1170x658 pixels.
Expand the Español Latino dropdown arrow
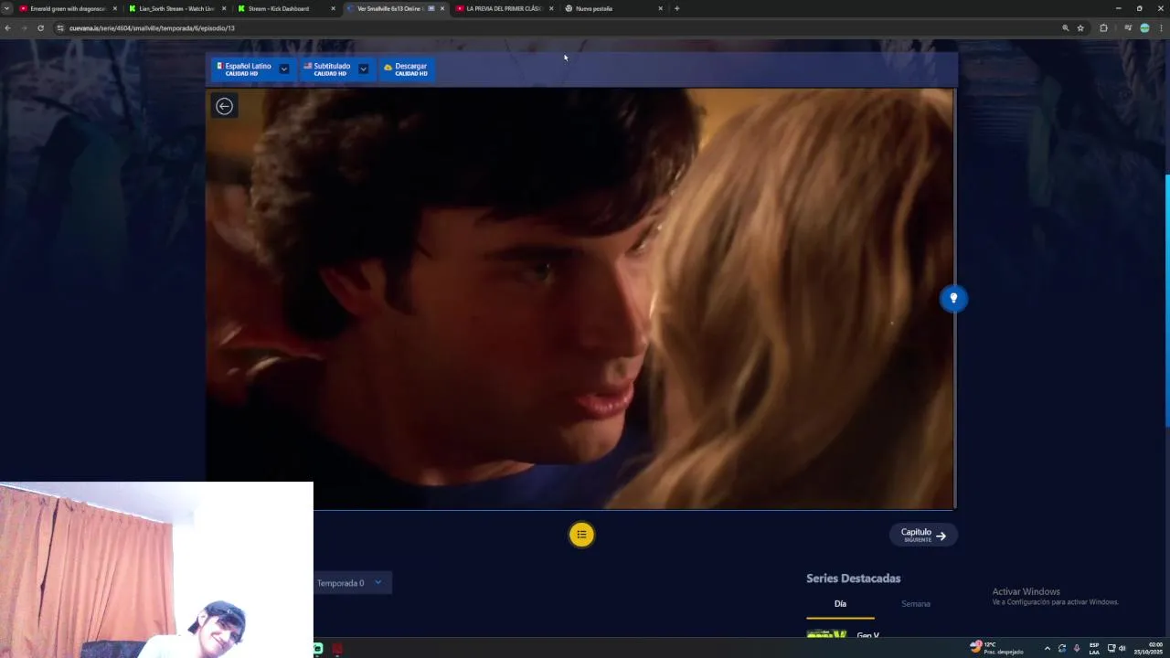[x=284, y=69]
